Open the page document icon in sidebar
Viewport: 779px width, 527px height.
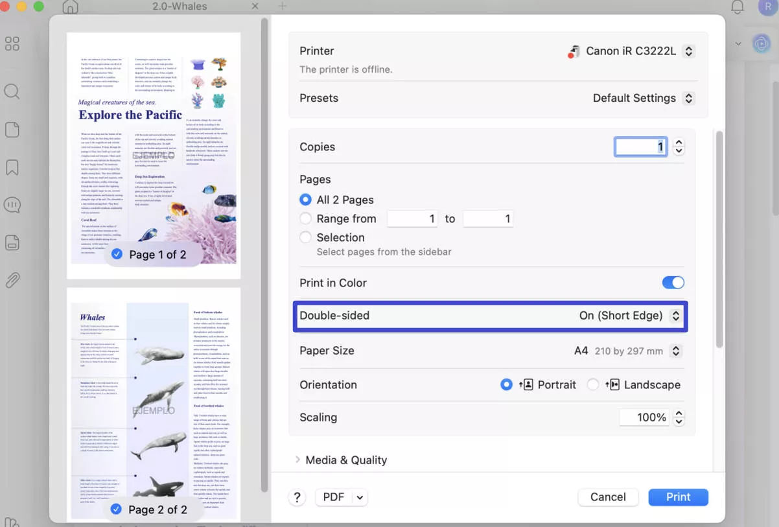pyautogui.click(x=12, y=130)
